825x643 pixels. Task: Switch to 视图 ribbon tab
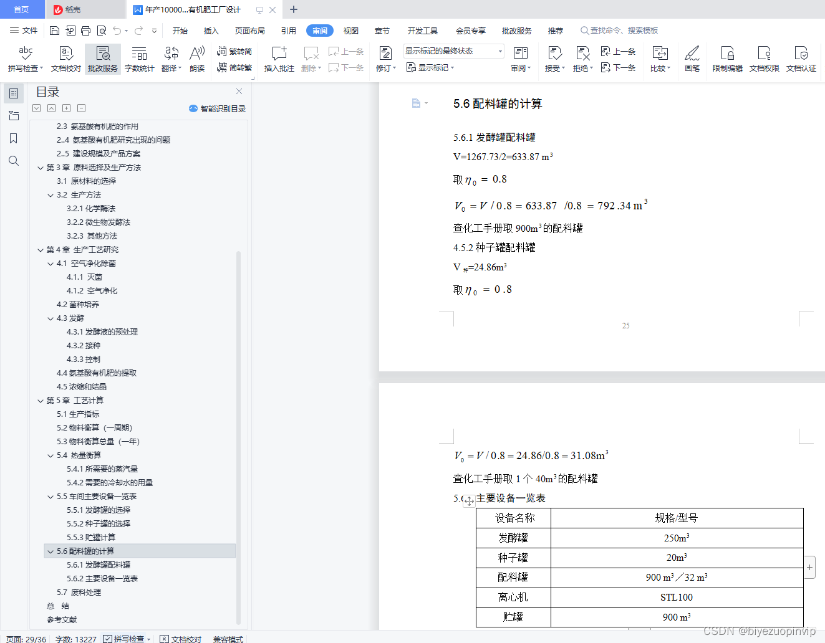(x=351, y=31)
